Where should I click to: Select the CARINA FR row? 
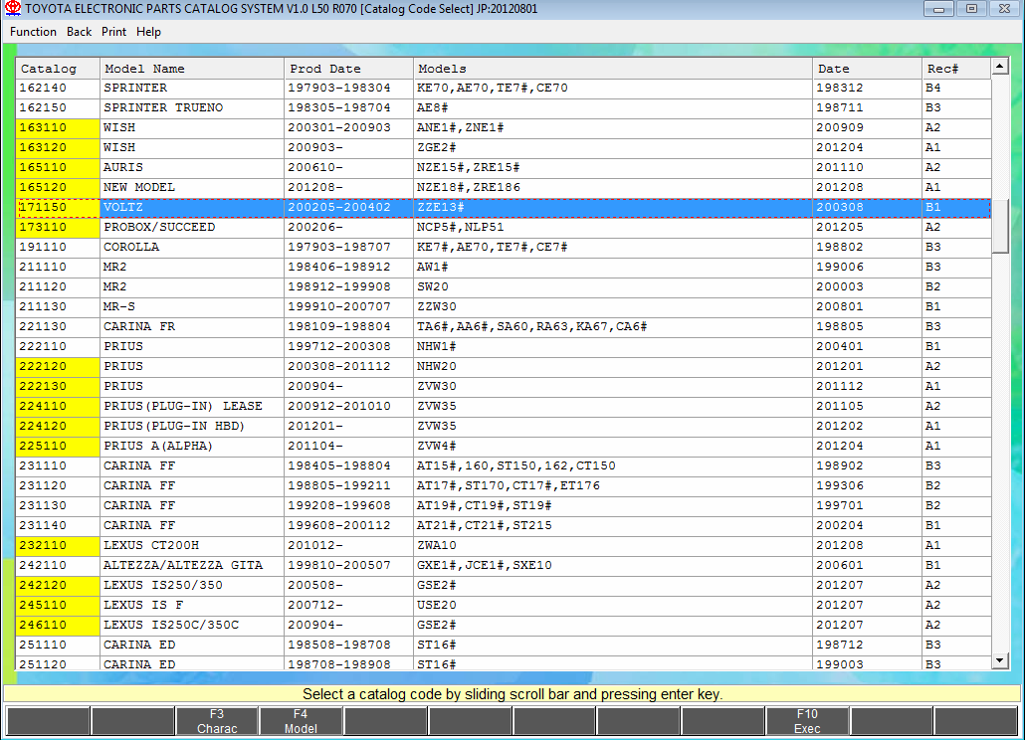[x=504, y=326]
